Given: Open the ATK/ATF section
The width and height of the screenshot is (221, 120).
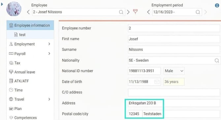Looking at the screenshot, I should (30, 81).
